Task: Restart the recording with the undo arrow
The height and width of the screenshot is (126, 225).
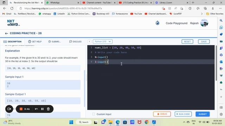Action: click(x=36, y=109)
